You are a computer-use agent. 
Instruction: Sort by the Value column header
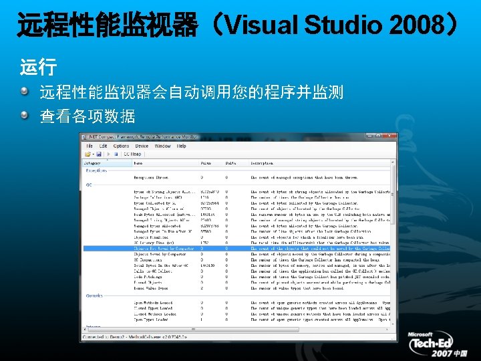click(211, 163)
